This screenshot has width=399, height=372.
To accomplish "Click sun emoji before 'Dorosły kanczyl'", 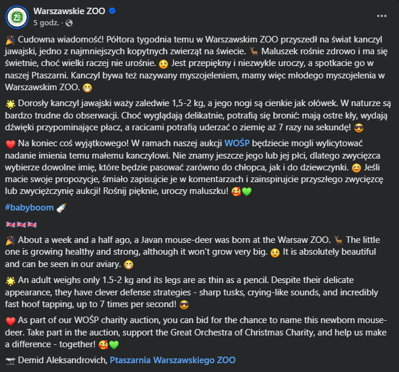I will coord(10,103).
